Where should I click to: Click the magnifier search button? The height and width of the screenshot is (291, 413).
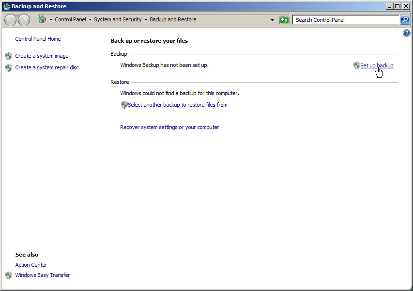tap(405, 20)
